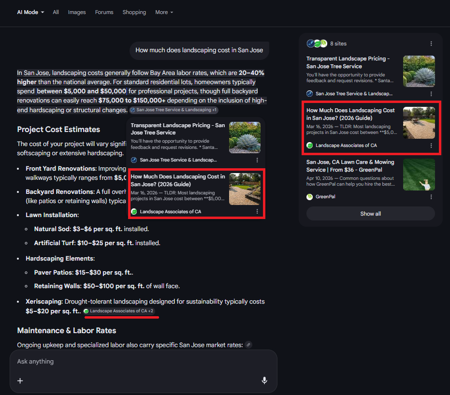Start voice input with microphone icon
This screenshot has width=450, height=395.
[264, 380]
